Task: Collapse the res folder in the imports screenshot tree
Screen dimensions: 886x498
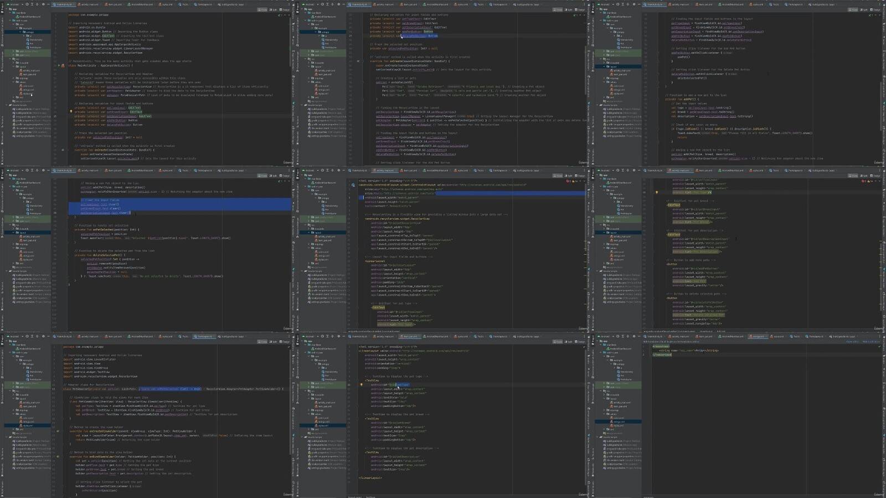Action: pyautogui.click(x=11, y=59)
